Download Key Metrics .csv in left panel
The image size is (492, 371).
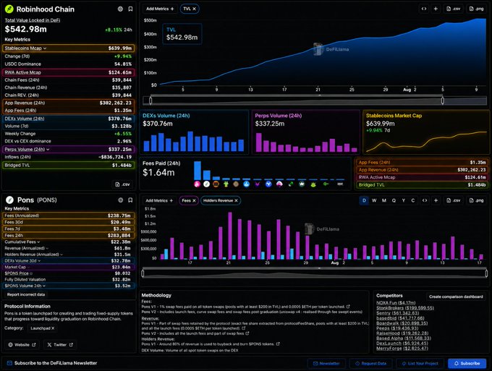(x=122, y=184)
